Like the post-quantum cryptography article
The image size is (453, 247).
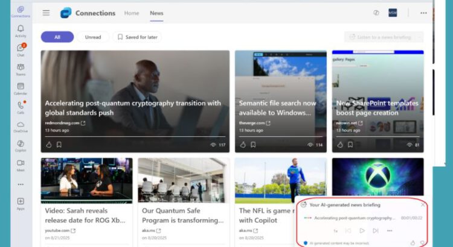pos(49,145)
